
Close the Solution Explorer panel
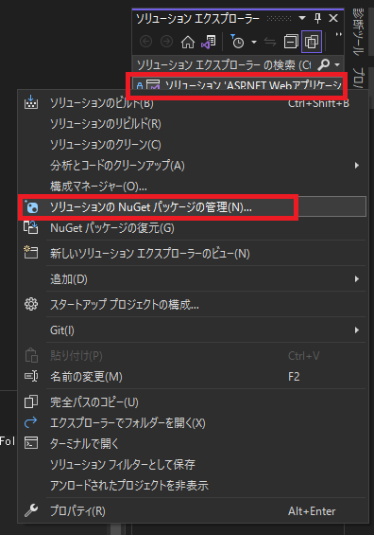333,18
